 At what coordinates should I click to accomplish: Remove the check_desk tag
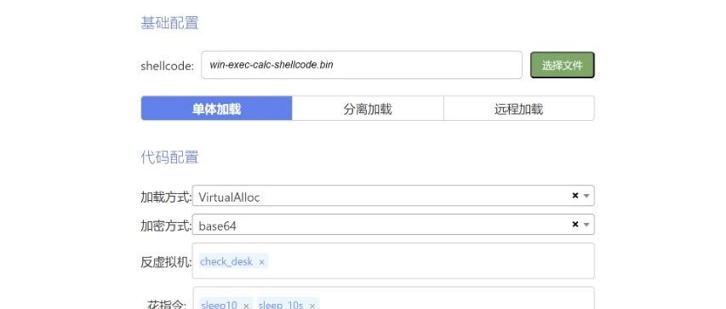pos(261,261)
